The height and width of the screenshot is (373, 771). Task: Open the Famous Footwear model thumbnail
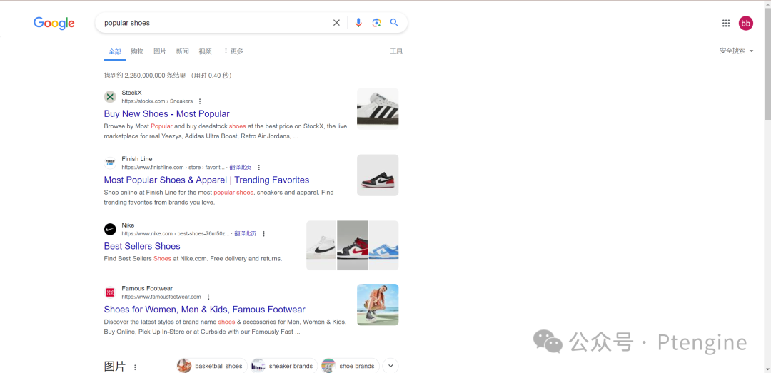pos(378,305)
